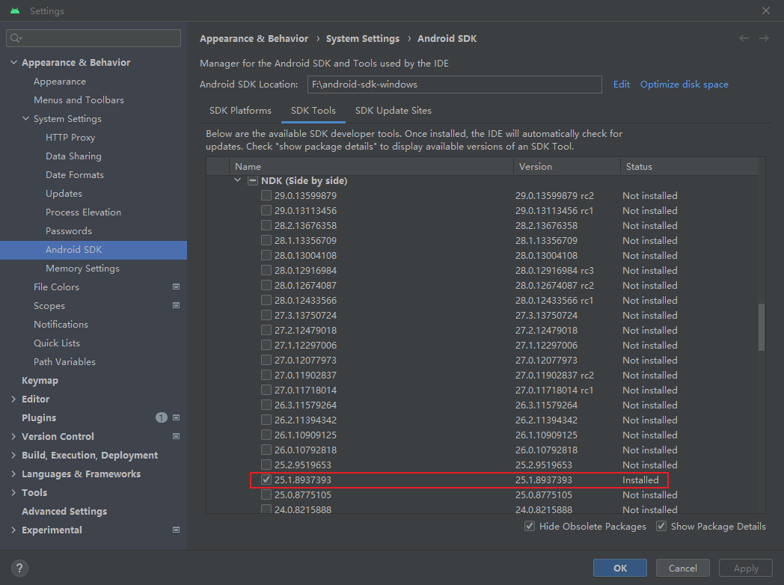
Task: Click version text '29.0.13113456 rc1'
Action: (x=554, y=210)
